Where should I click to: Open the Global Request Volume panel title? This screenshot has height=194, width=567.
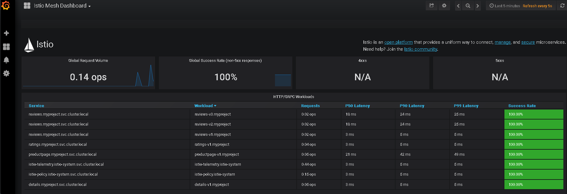coord(88,61)
